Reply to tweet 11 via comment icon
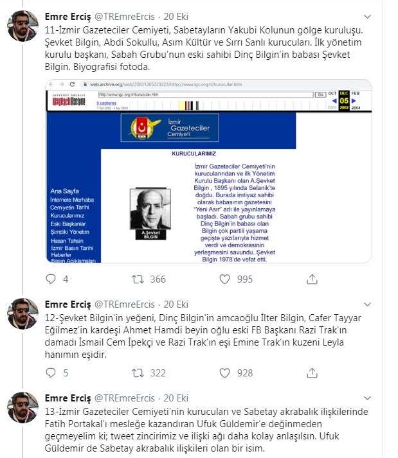 (x=51, y=279)
